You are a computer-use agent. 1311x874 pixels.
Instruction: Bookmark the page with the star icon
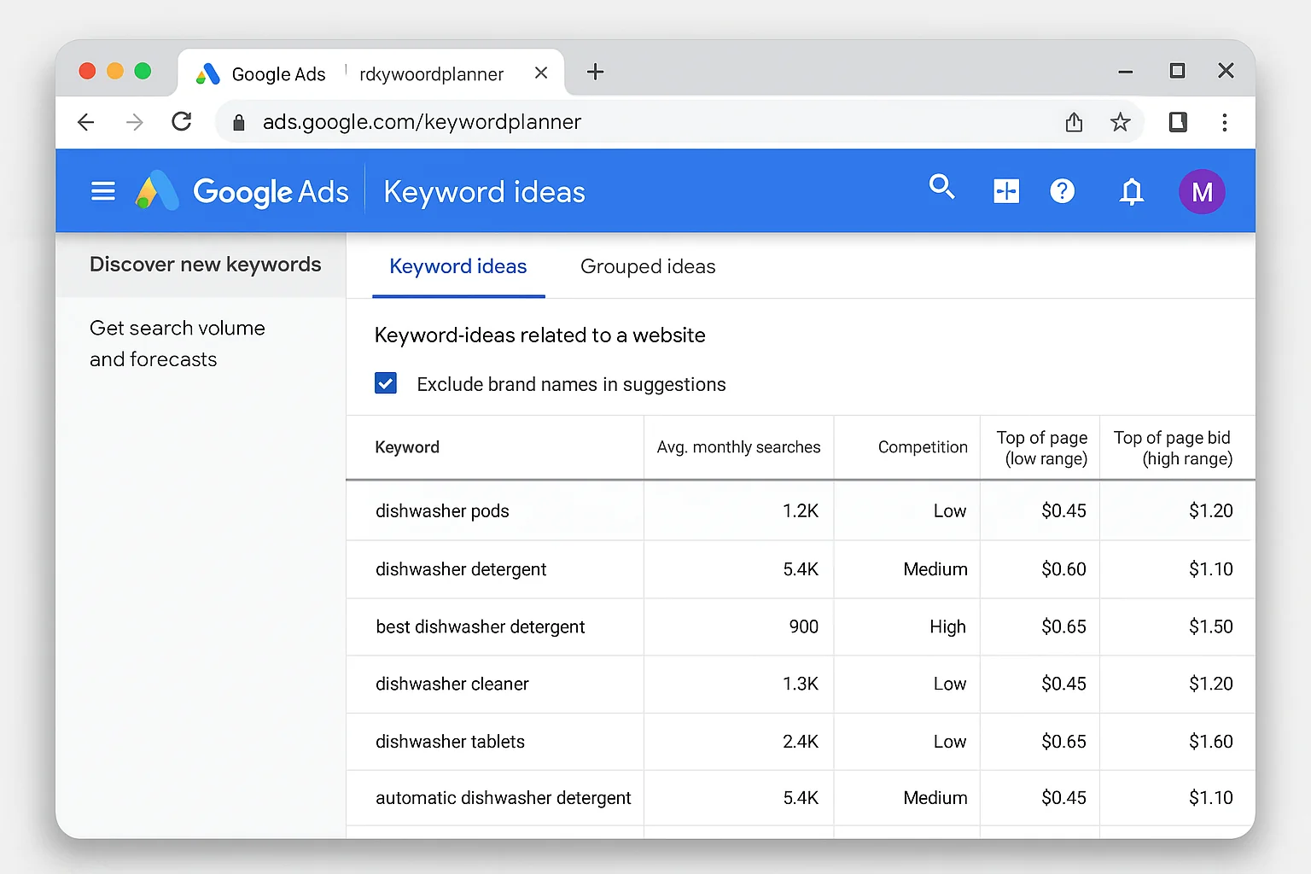coord(1121,122)
